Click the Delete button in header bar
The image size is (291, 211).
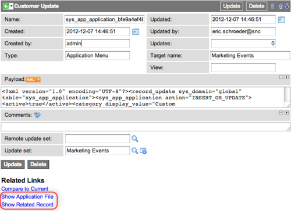(x=257, y=6)
